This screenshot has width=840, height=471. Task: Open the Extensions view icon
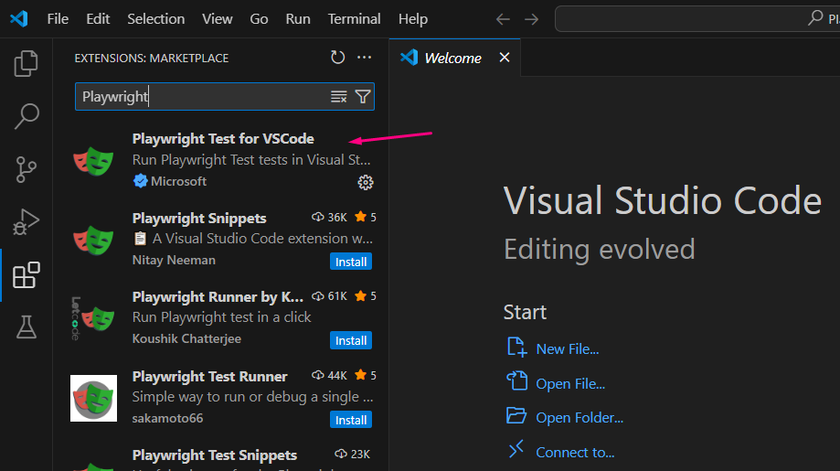(26, 275)
